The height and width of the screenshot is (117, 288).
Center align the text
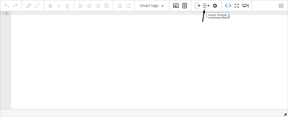click(x=89, y=6)
